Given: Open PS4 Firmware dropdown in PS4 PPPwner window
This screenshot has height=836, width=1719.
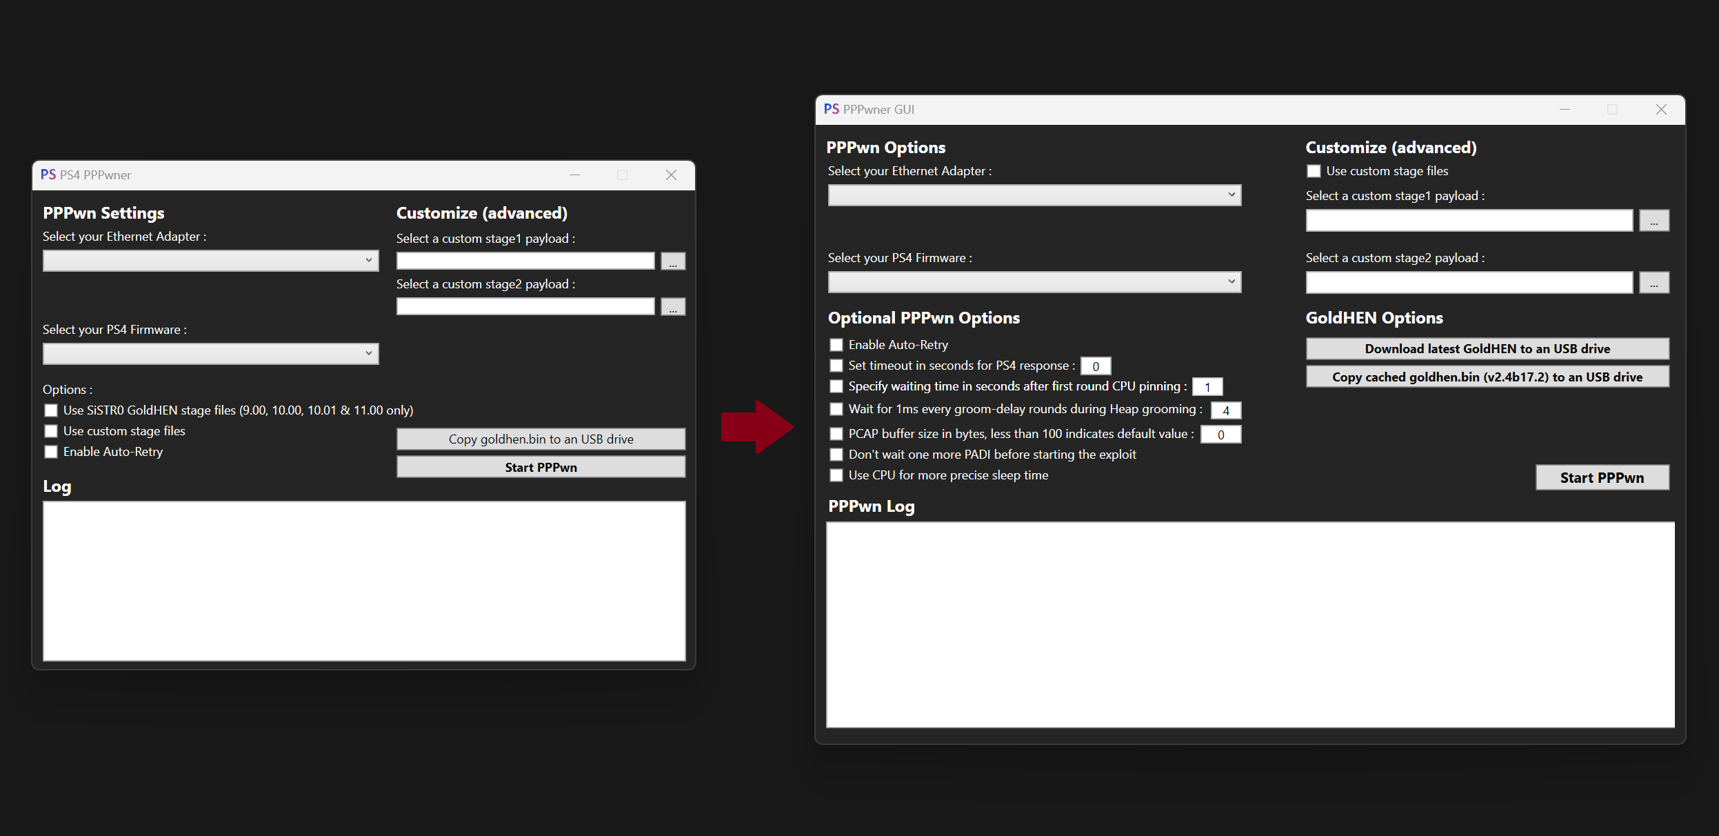Looking at the screenshot, I should tap(211, 354).
